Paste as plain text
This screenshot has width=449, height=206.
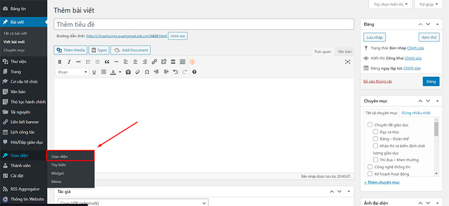pyautogui.click(x=129, y=72)
